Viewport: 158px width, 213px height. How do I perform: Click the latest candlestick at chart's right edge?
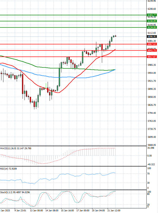pyautogui.click(x=115, y=36)
